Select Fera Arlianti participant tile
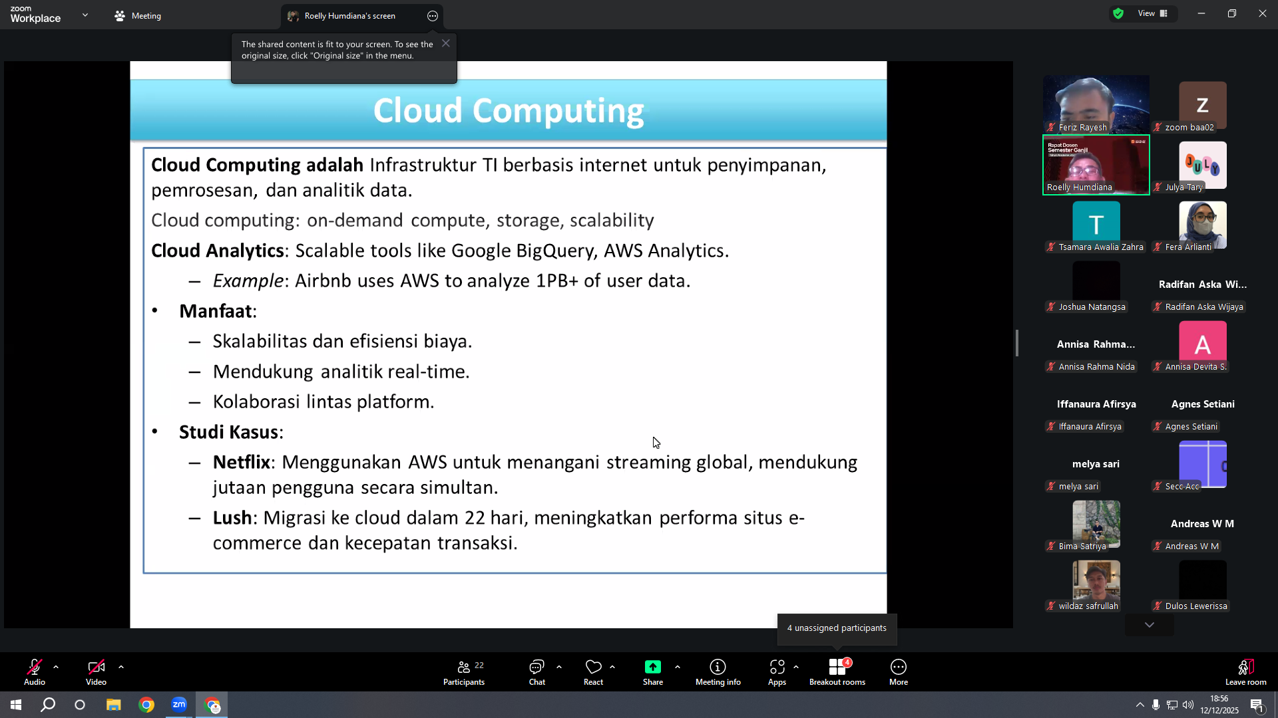 click(1203, 224)
